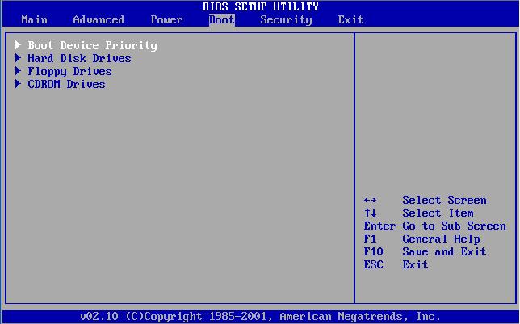Click the 'Go to Sub Screen' help text
Screen dimensions: 520x324
[455, 226]
